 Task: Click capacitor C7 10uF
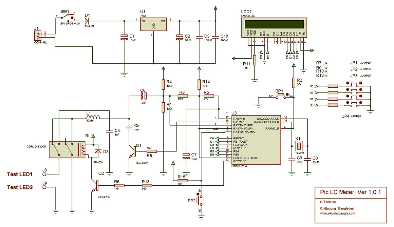coord(186,156)
